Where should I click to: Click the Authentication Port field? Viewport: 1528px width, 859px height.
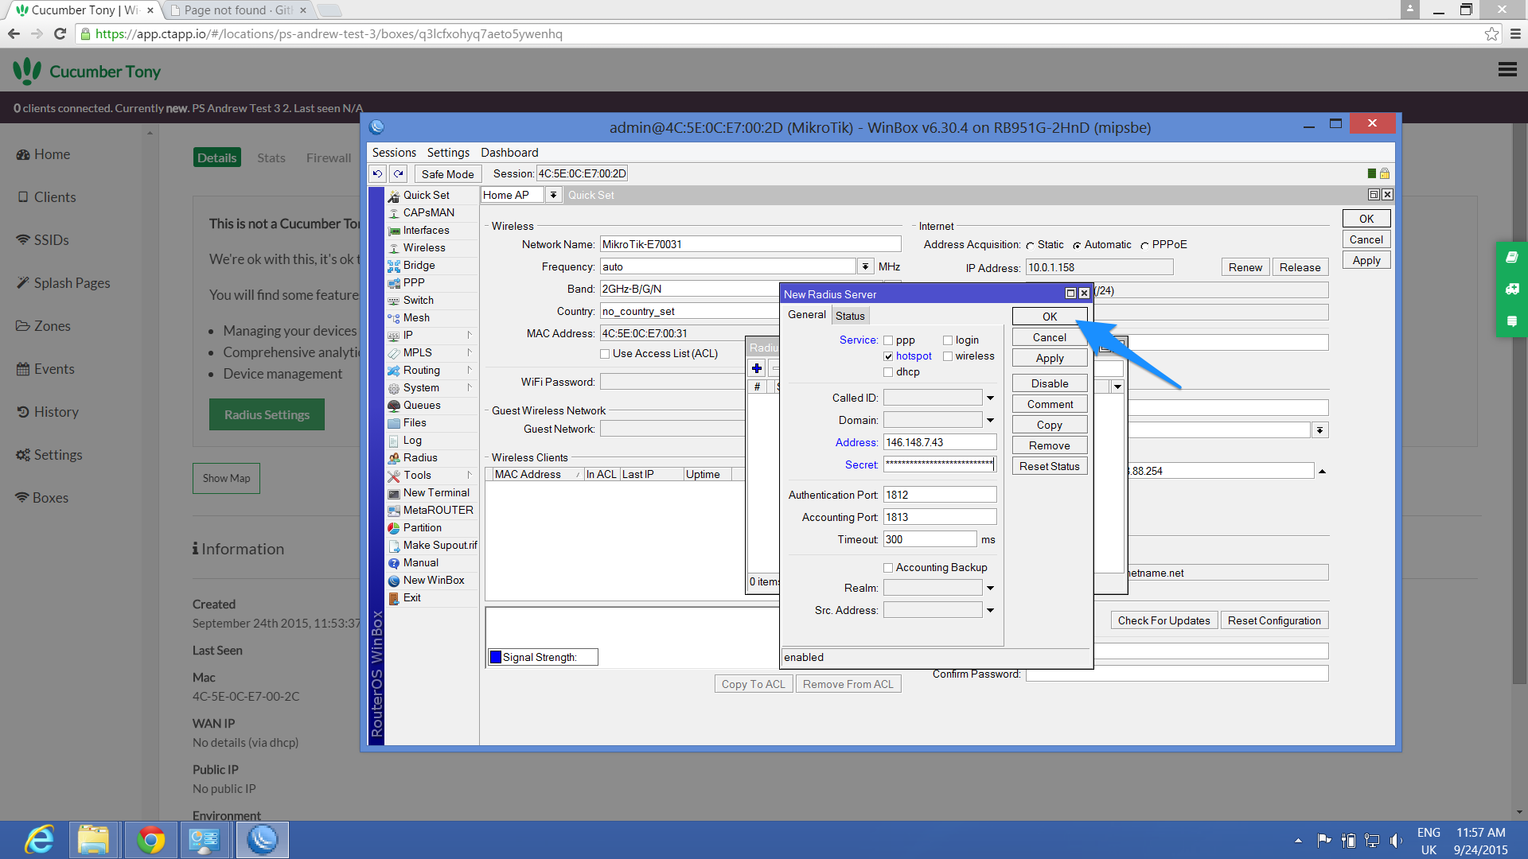point(940,495)
